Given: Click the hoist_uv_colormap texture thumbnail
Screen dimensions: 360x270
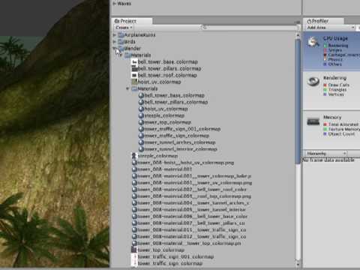Looking at the screenshot, I should pyautogui.click(x=134, y=82).
